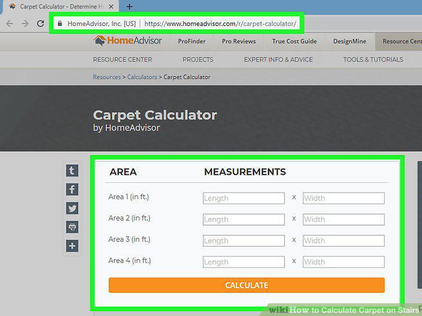The image size is (422, 316).
Task: Click 'HomeAdvisor, Inc. [US]' certificate label
Action: pos(101,24)
